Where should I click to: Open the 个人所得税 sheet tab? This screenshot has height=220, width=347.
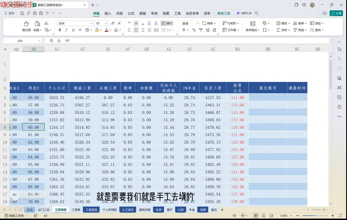click(110, 210)
